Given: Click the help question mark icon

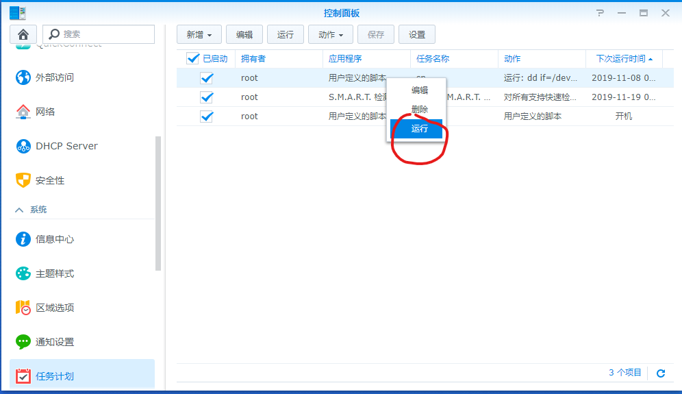Looking at the screenshot, I should [601, 13].
